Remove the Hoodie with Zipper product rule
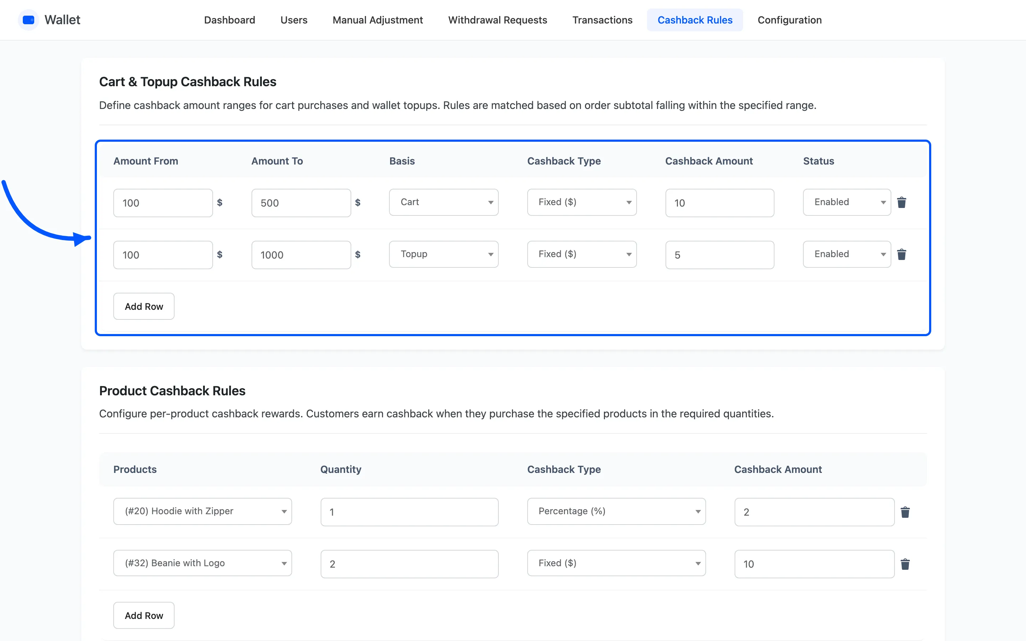Screen dimensions: 1026x641 tap(905, 512)
